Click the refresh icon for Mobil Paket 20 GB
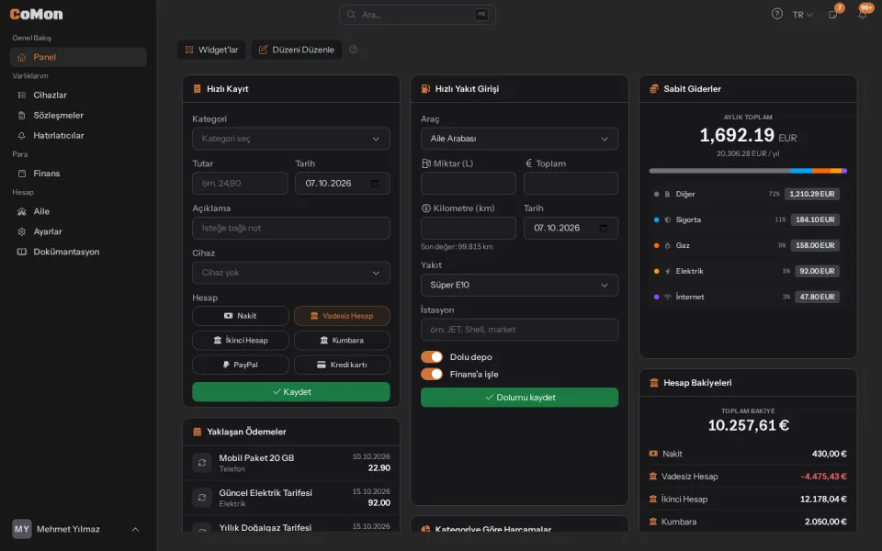This screenshot has width=882, height=551. (202, 463)
